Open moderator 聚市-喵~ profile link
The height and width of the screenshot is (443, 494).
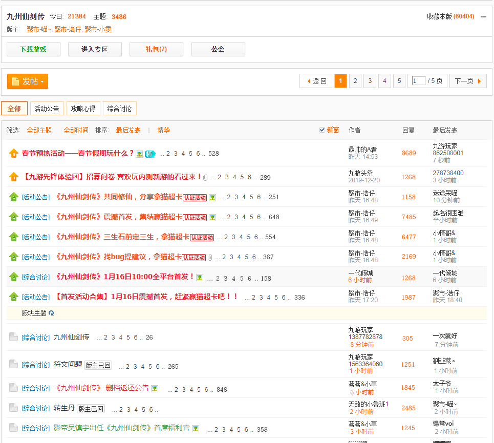click(39, 29)
